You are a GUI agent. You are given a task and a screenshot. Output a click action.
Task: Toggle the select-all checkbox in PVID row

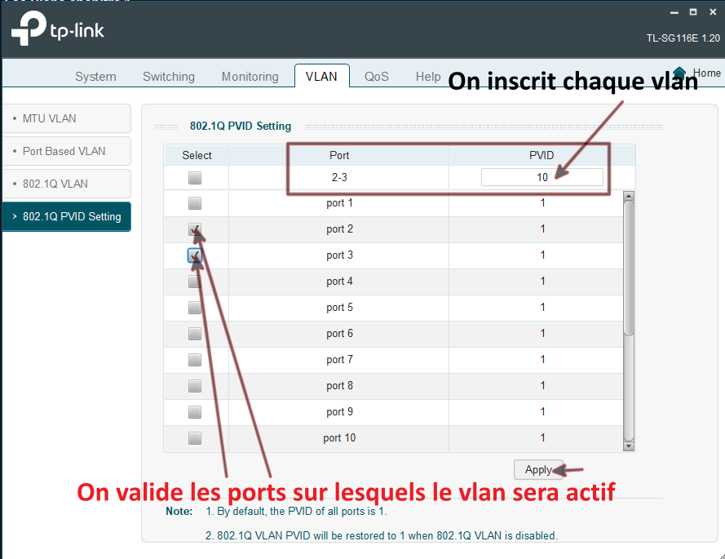pos(195,178)
